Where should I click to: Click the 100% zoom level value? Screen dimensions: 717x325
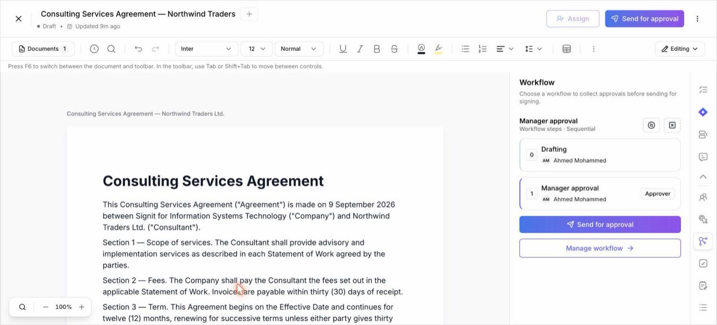point(64,307)
